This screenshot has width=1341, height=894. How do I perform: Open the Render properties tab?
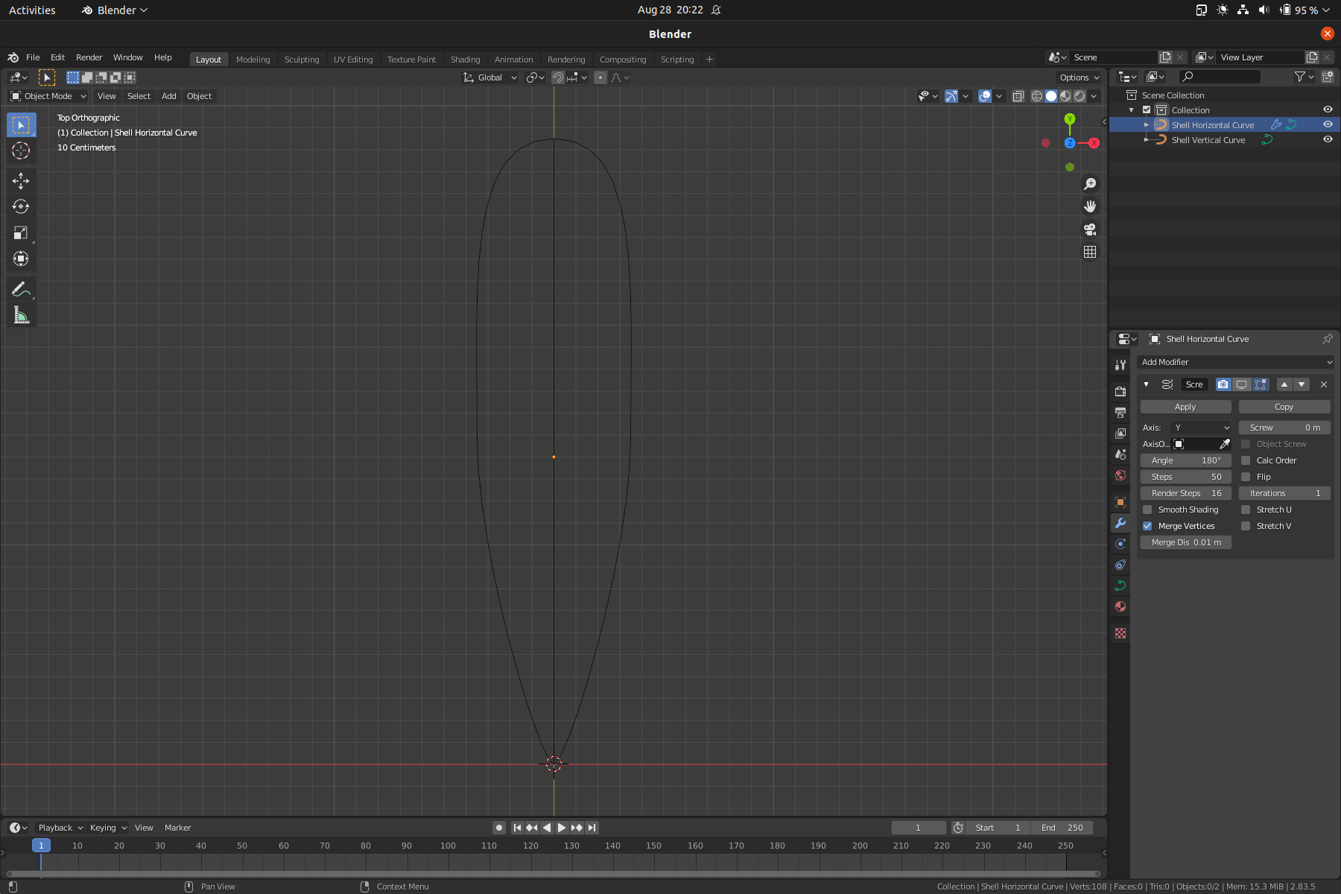(x=1120, y=391)
